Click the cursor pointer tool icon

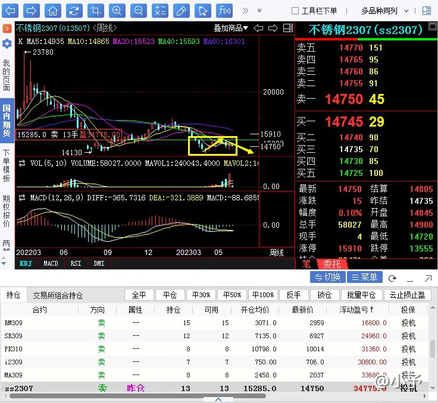[203, 11]
